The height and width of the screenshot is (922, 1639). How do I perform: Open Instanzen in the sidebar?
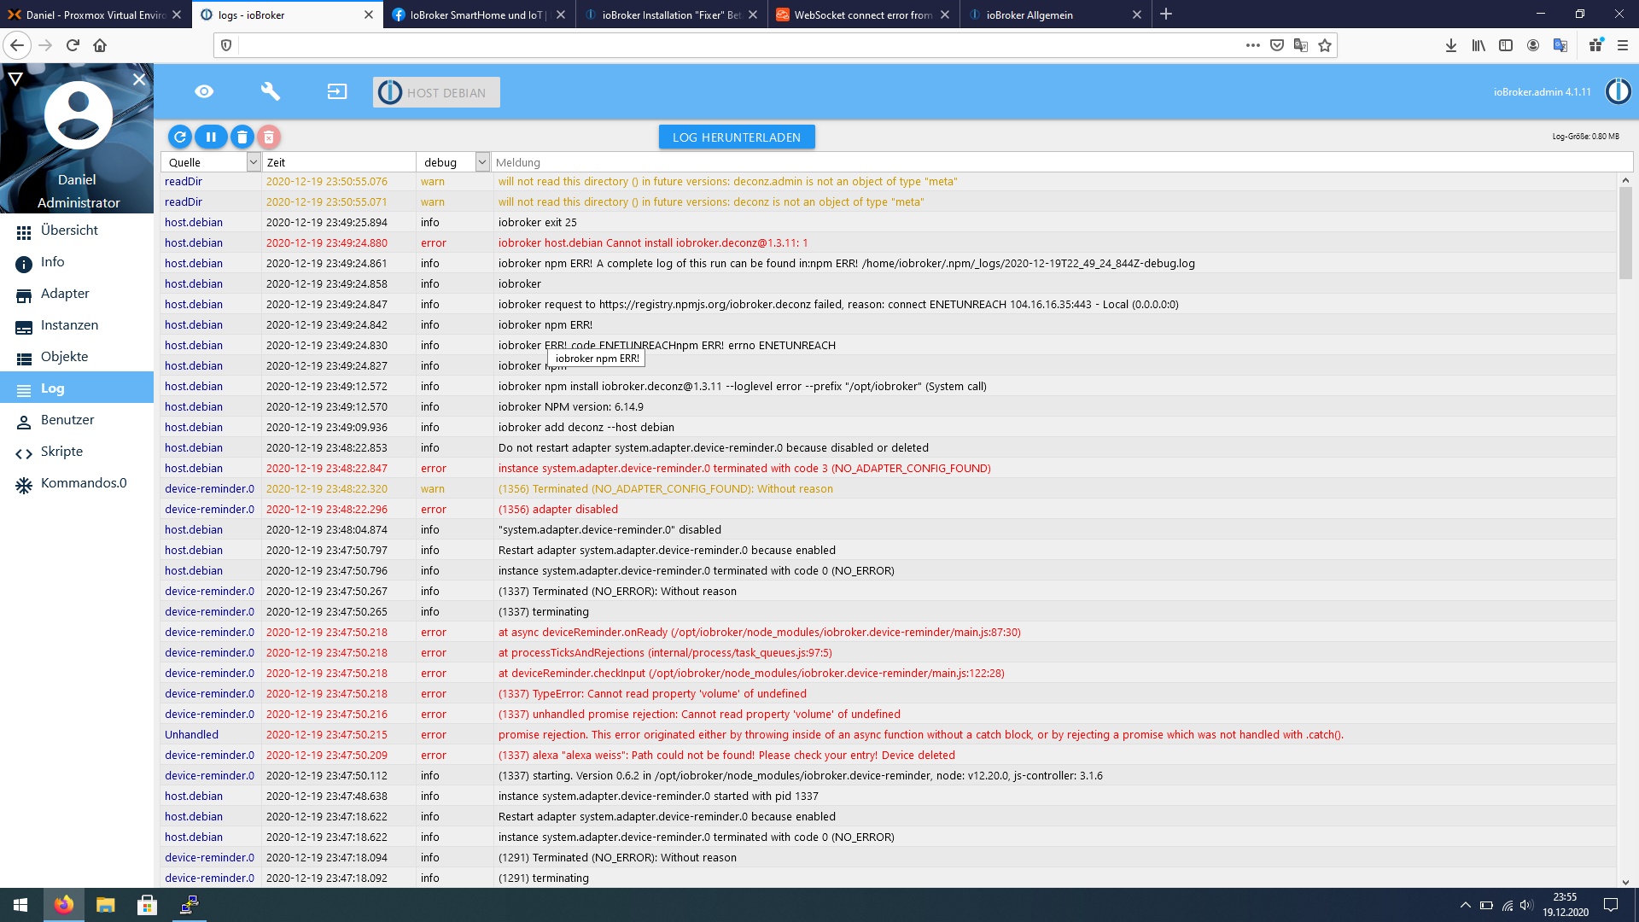pos(69,325)
